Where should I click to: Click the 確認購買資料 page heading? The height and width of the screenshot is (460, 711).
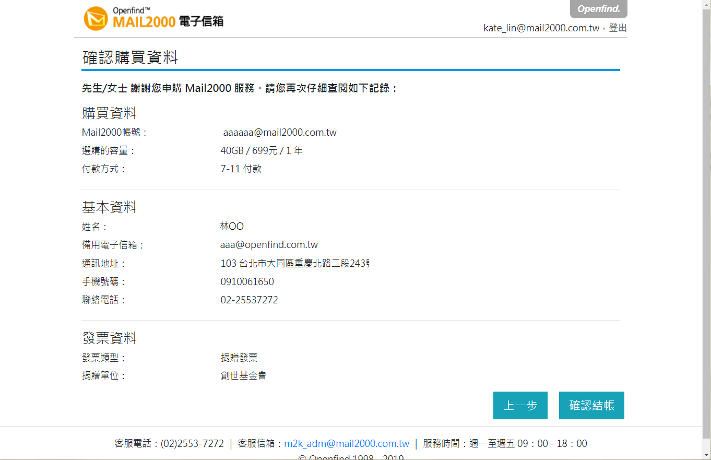click(x=131, y=57)
